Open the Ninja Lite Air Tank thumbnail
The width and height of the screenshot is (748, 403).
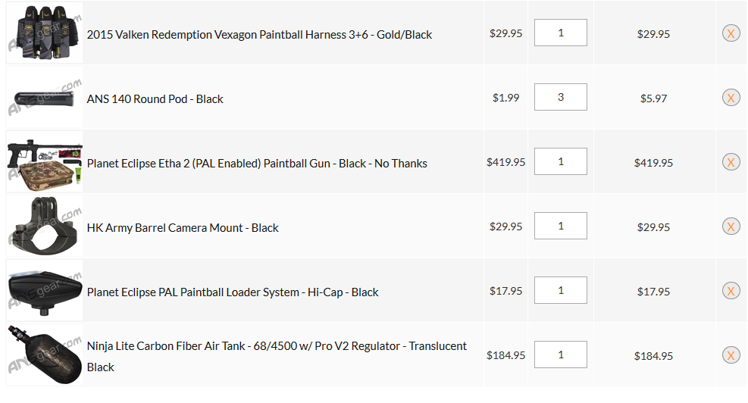(x=45, y=355)
